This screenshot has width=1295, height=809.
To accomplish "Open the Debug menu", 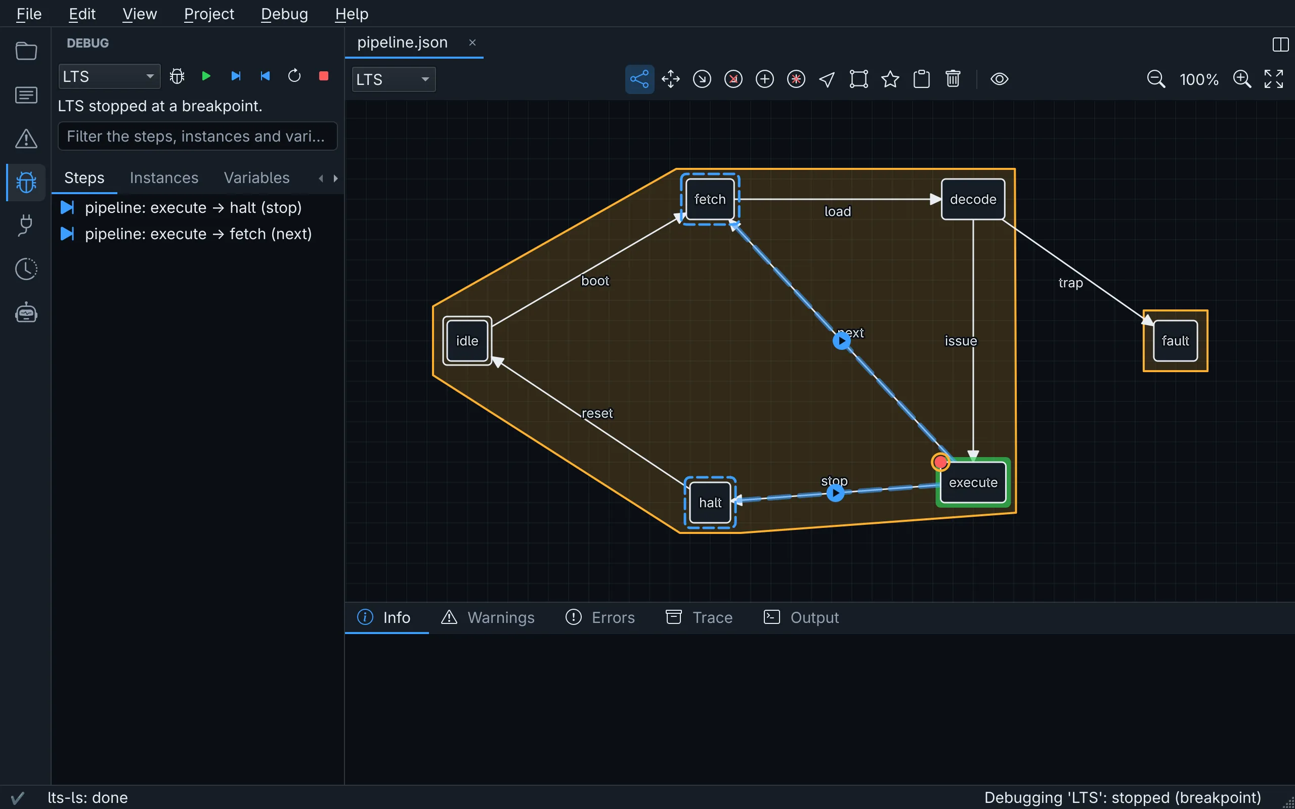I will click(x=284, y=14).
